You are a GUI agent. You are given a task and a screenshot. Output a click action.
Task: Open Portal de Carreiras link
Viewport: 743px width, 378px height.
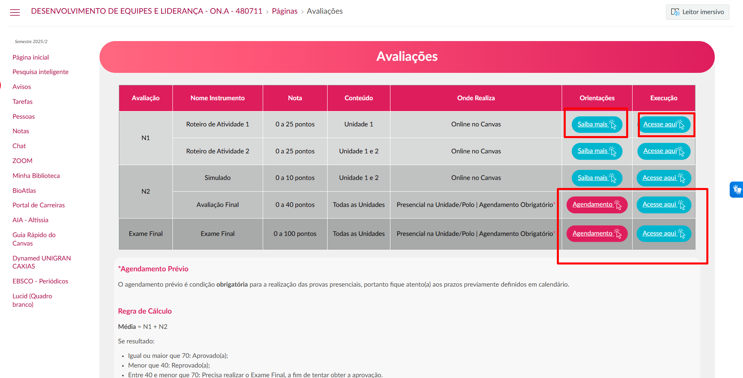click(39, 205)
